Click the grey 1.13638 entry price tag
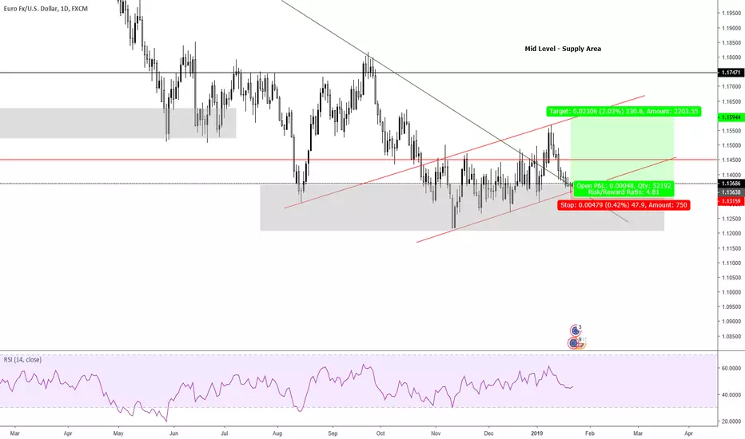The width and height of the screenshot is (745, 439). [731, 192]
